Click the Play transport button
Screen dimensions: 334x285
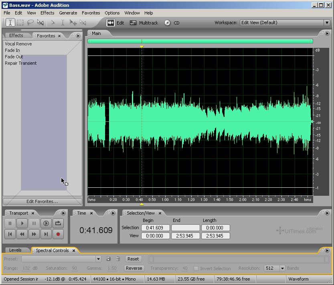pyautogui.click(x=22, y=223)
